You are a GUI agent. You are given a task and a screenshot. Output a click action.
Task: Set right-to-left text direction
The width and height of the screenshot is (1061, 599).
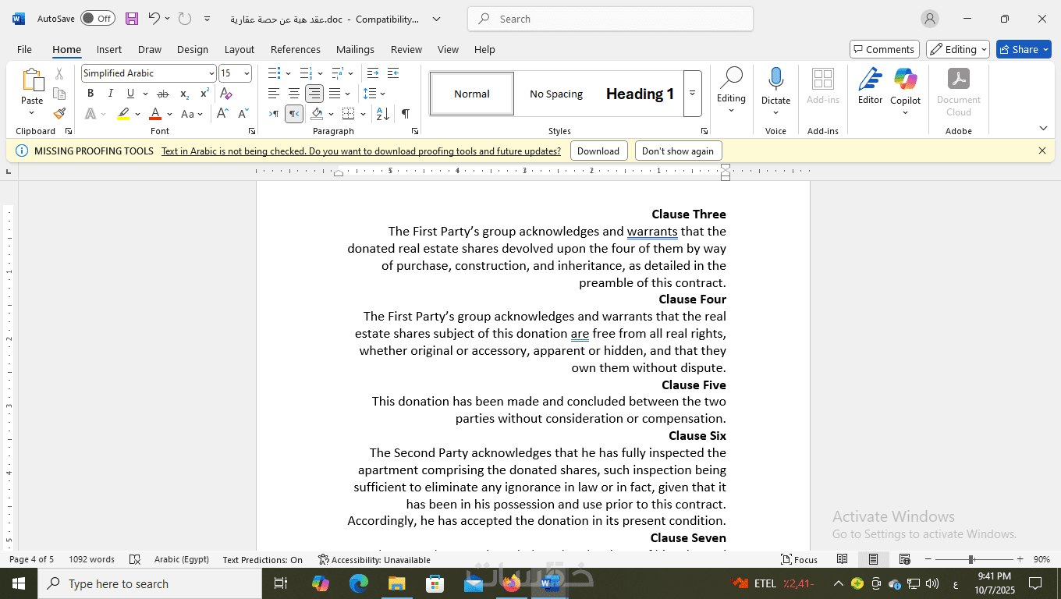tap(294, 114)
